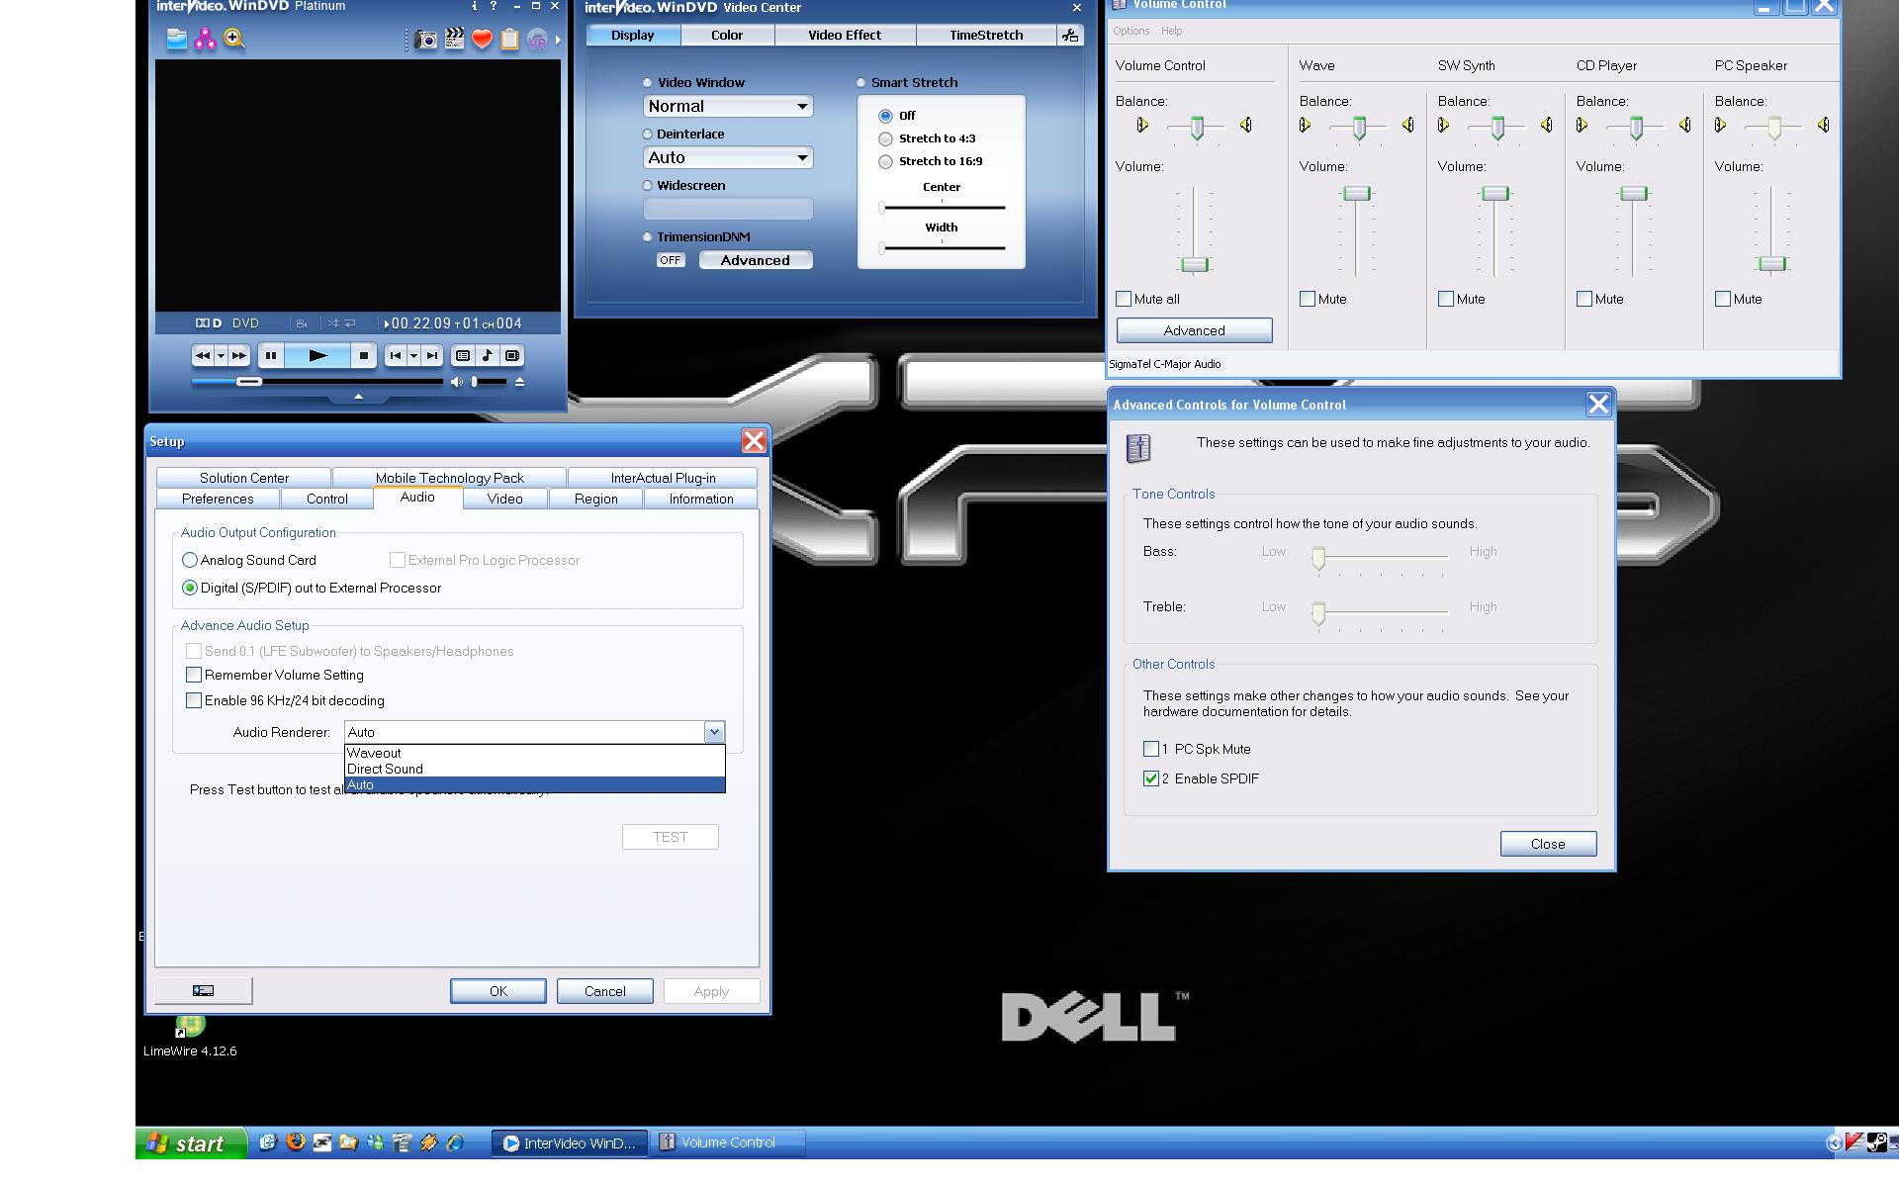Expand more WinDVD toolbar items arrow

pos(558,41)
